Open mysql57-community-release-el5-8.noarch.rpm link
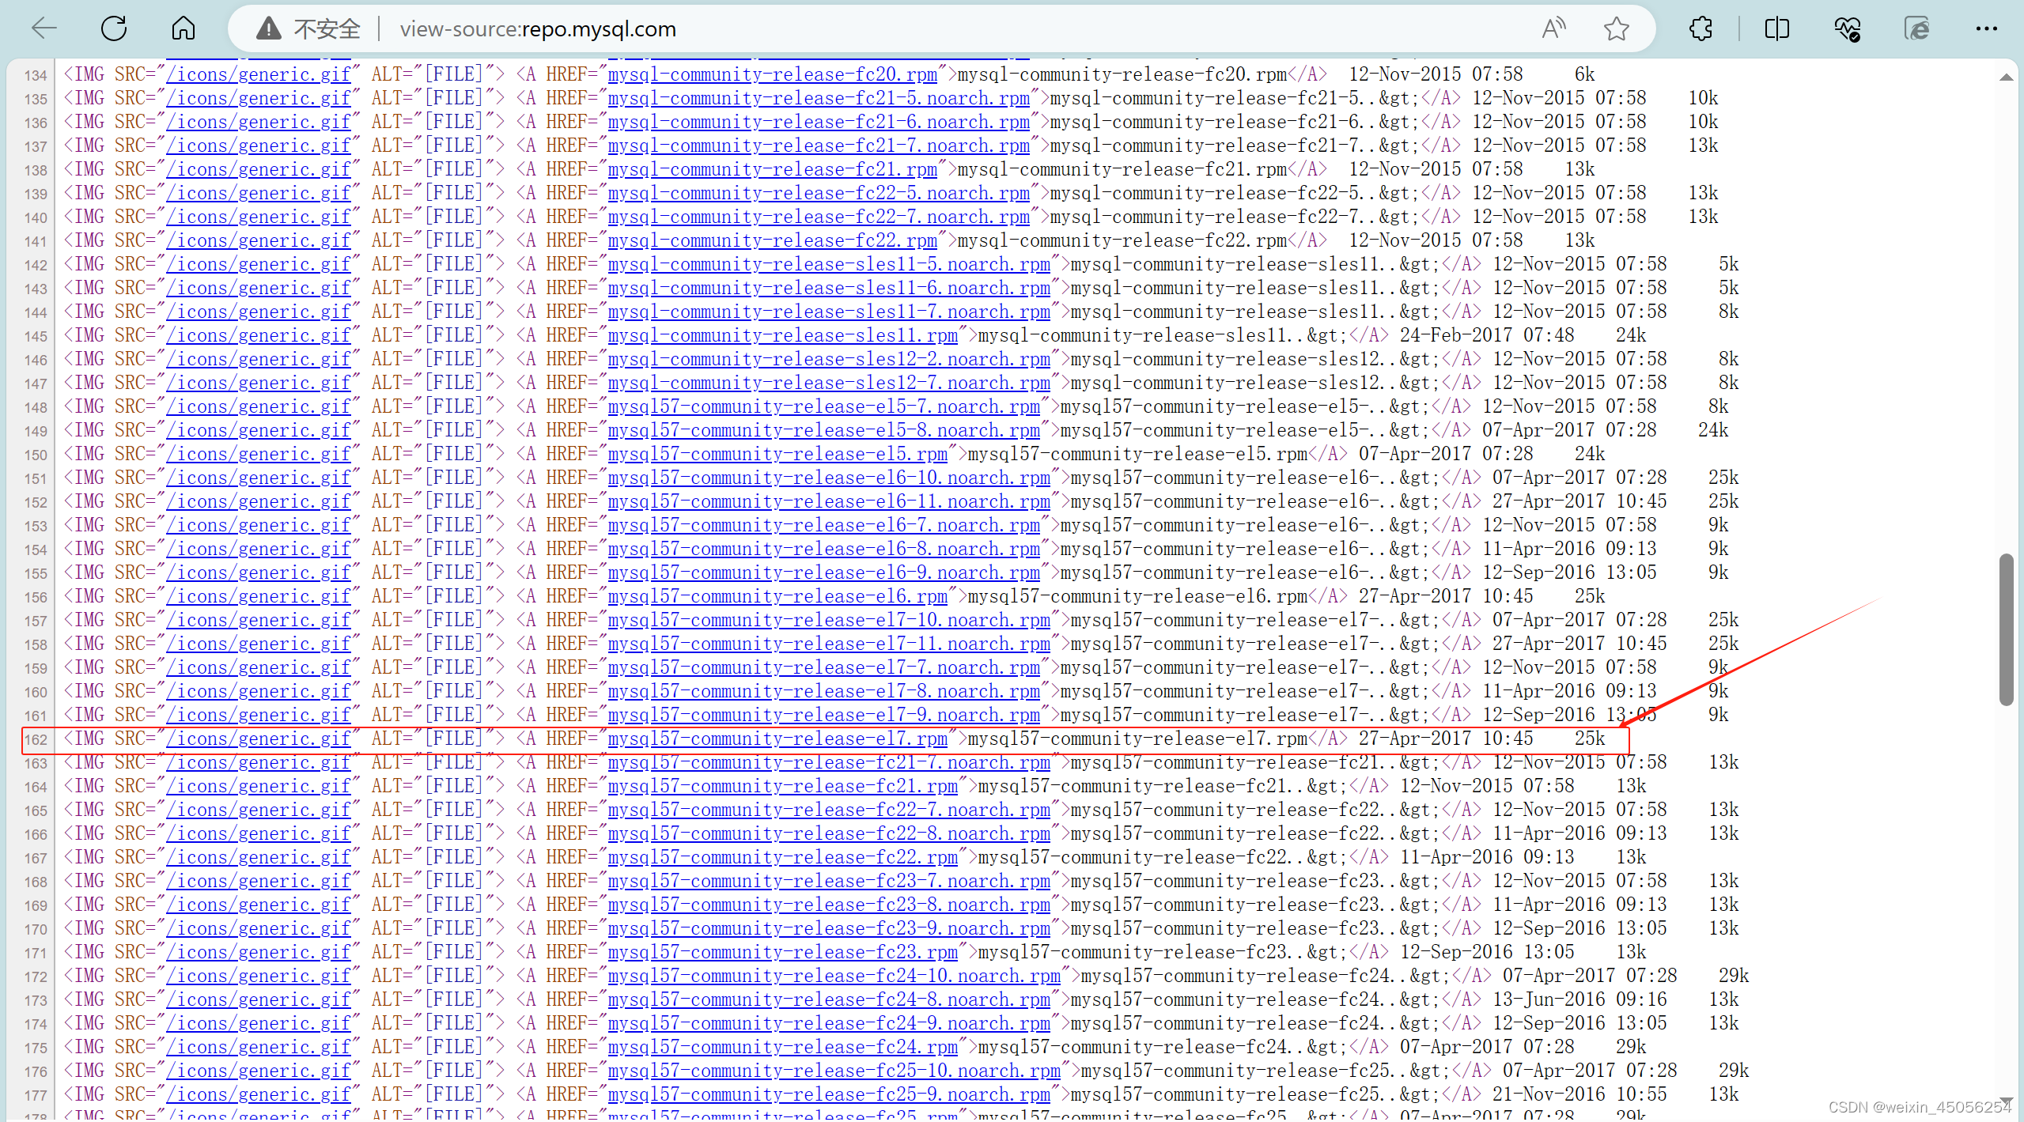 [823, 430]
